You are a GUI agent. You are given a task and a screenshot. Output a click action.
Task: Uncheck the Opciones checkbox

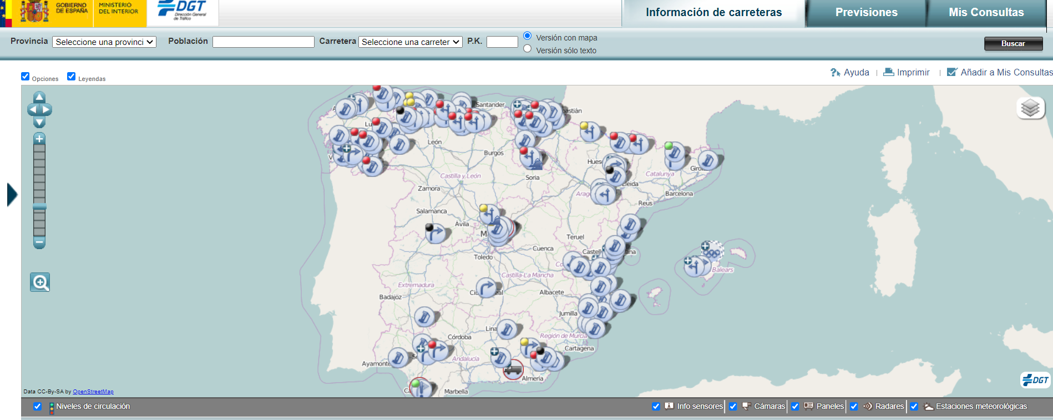pyautogui.click(x=26, y=77)
